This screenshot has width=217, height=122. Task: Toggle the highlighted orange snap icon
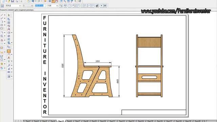click(53, 1)
